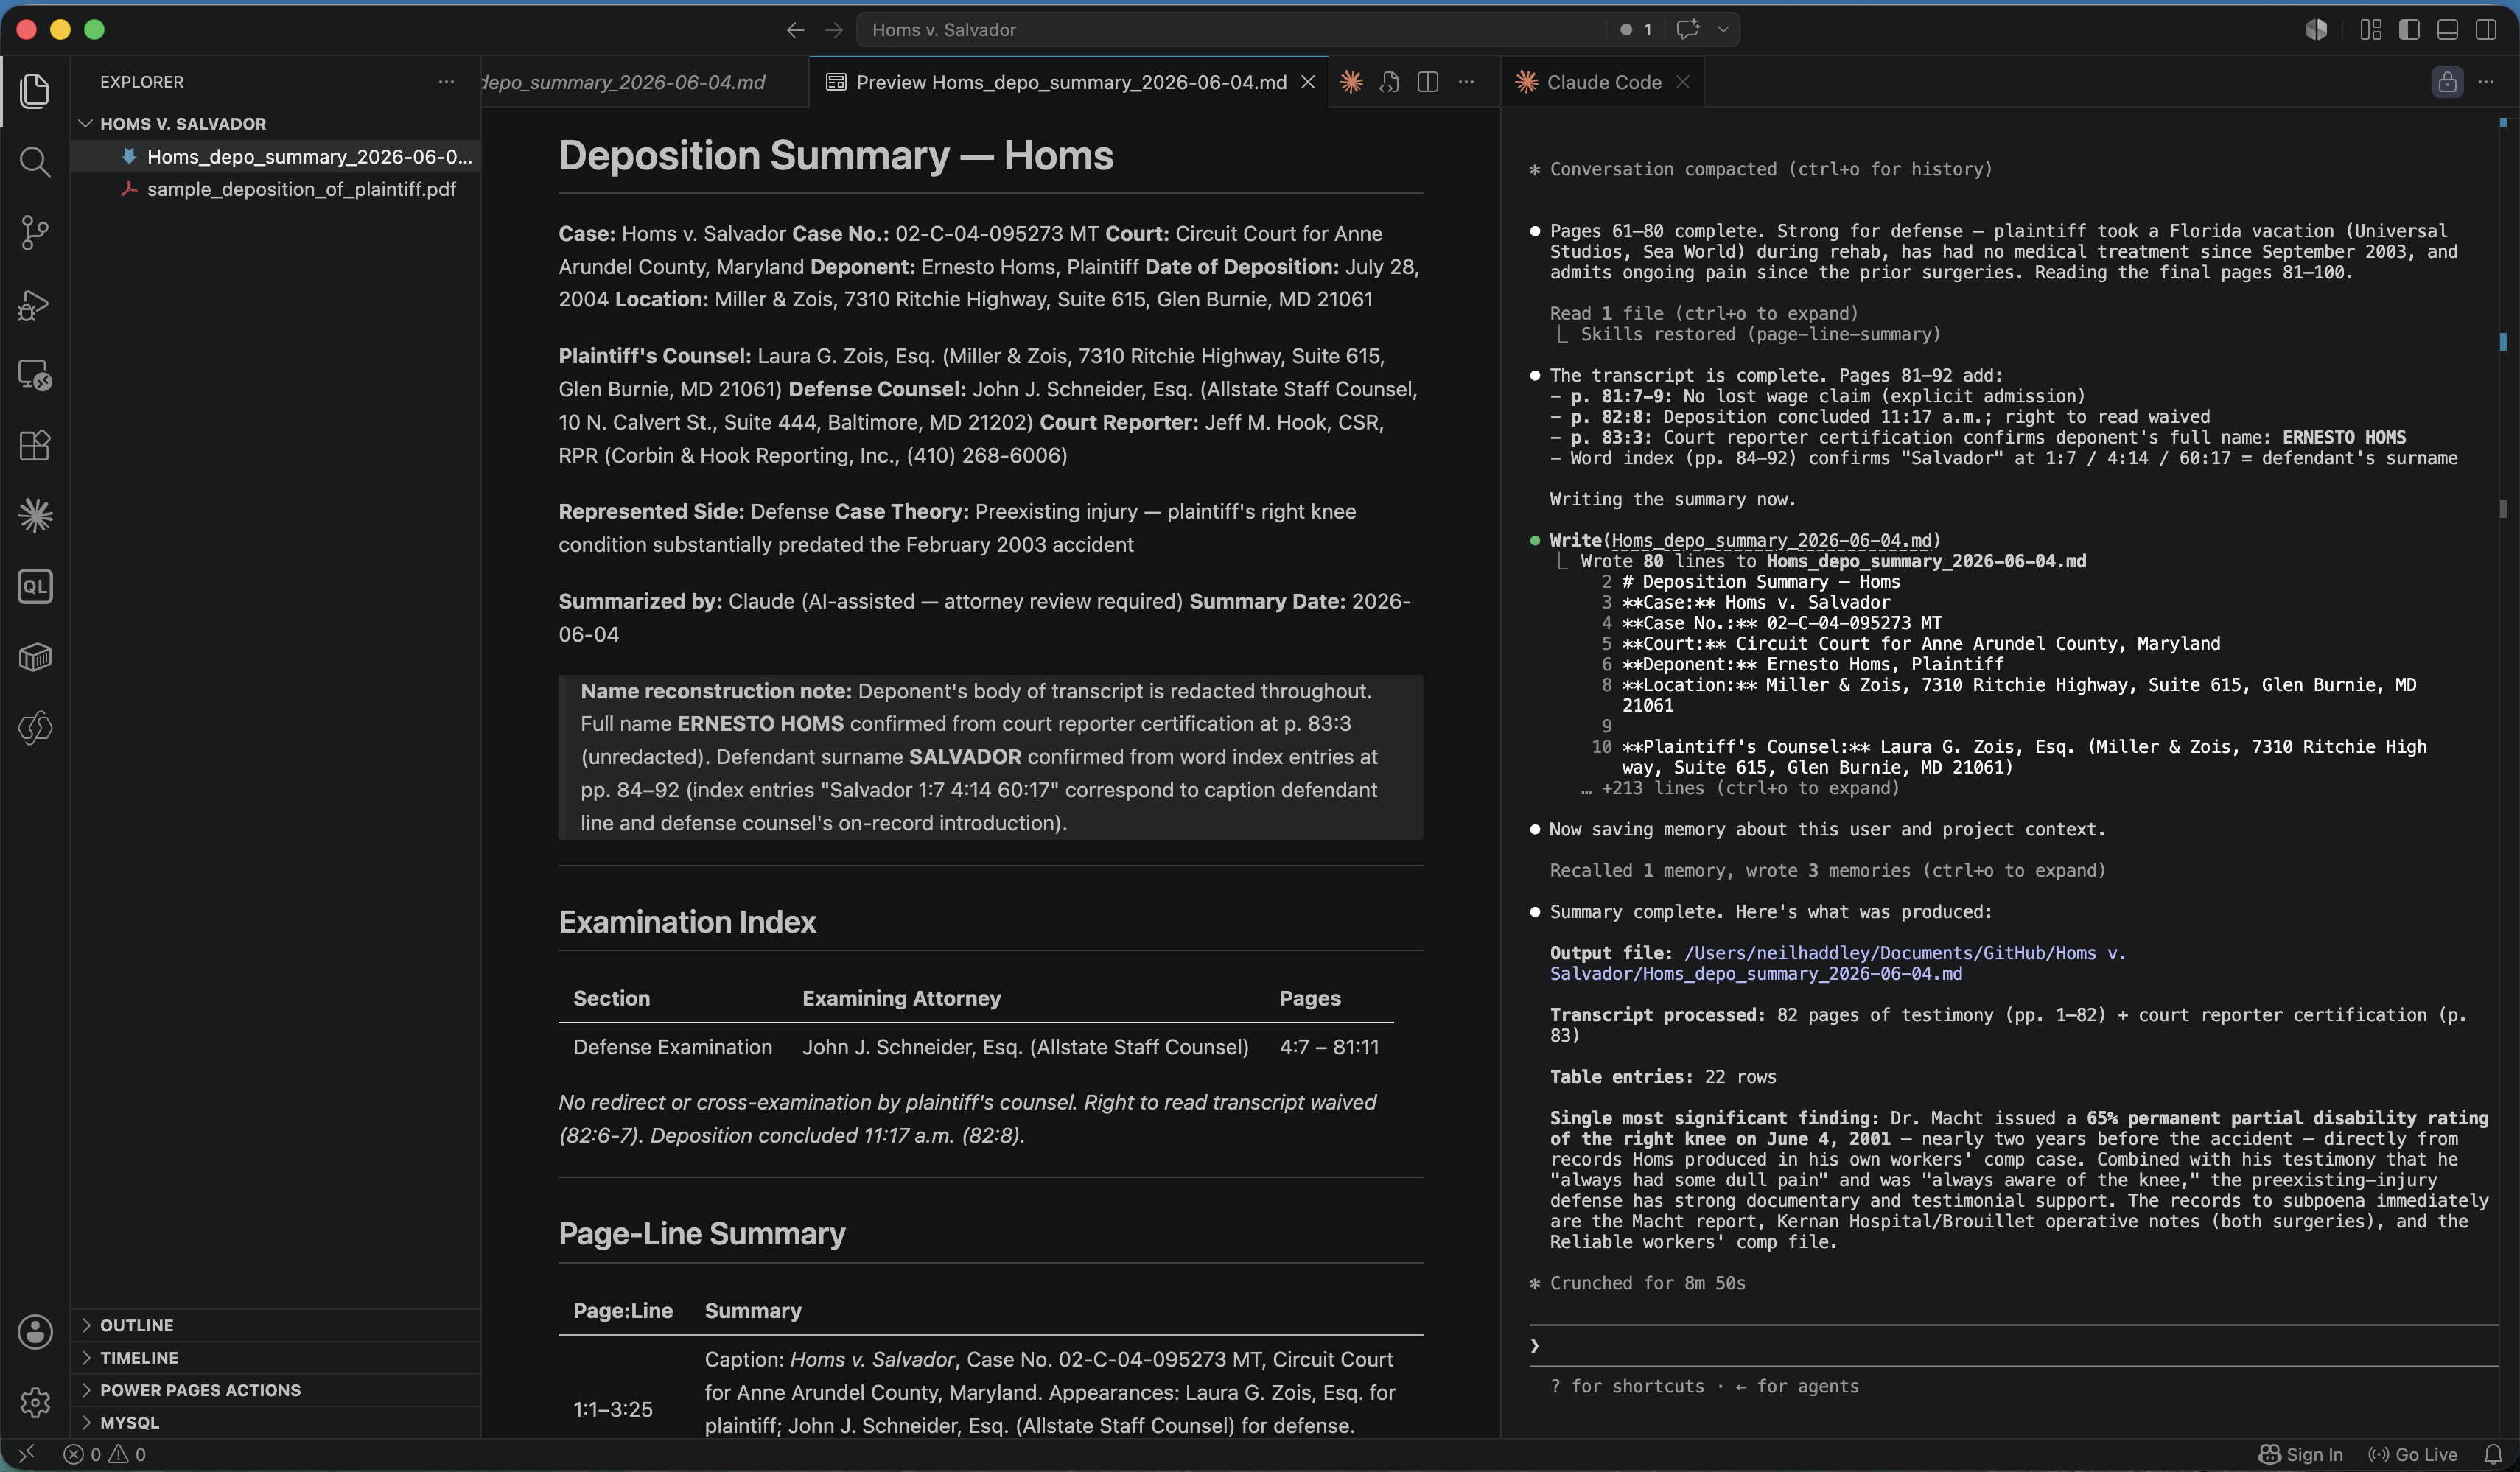Open the knot-shaped icon in activity bar
This screenshot has height=1472, width=2520.
(35, 728)
